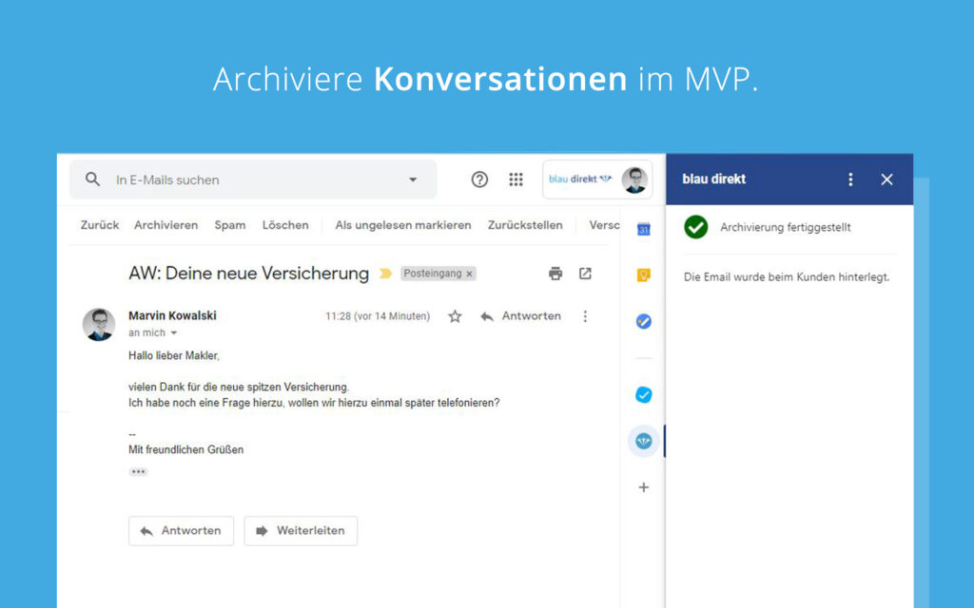Expand trimmed content with the ellipsis
974x608 pixels.
point(138,471)
